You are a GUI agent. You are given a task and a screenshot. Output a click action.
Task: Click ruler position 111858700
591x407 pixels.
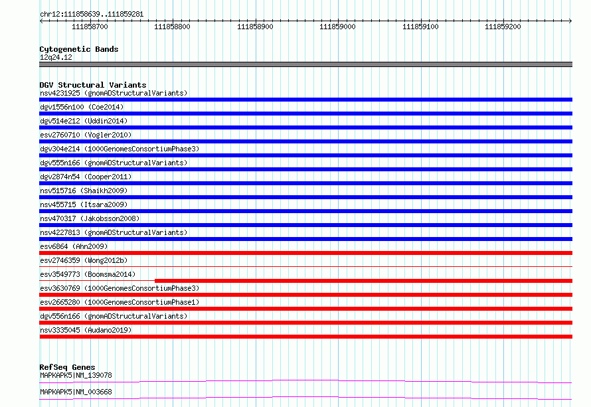tap(90, 27)
